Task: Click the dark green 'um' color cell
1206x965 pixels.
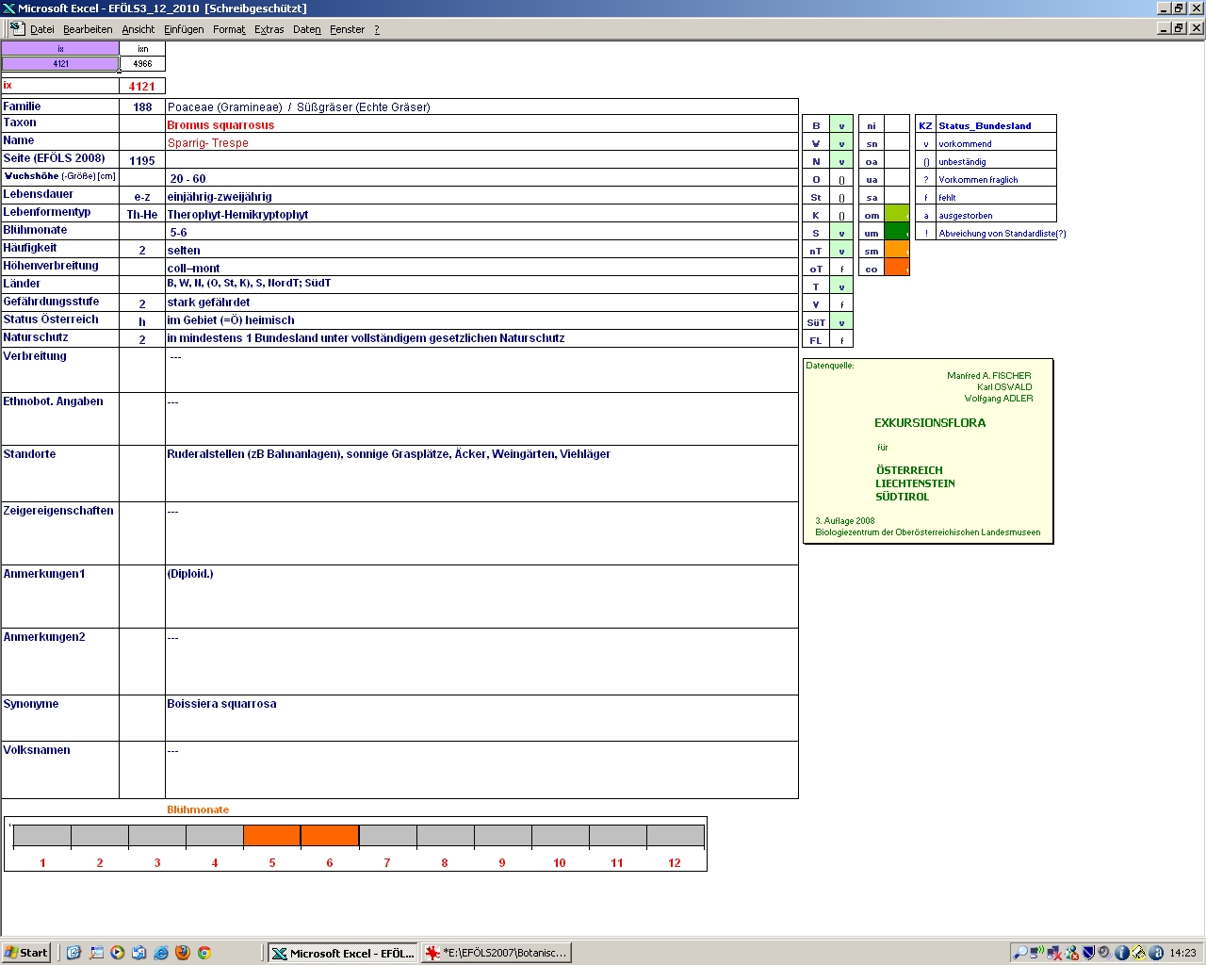Action: click(x=897, y=233)
